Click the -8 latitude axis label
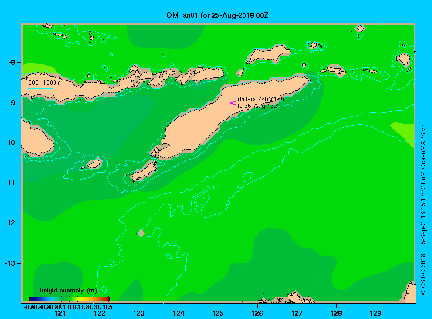 12,62
